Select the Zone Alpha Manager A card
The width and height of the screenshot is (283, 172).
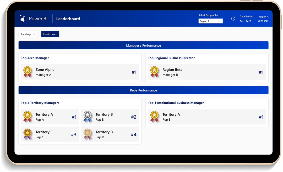[80, 72]
